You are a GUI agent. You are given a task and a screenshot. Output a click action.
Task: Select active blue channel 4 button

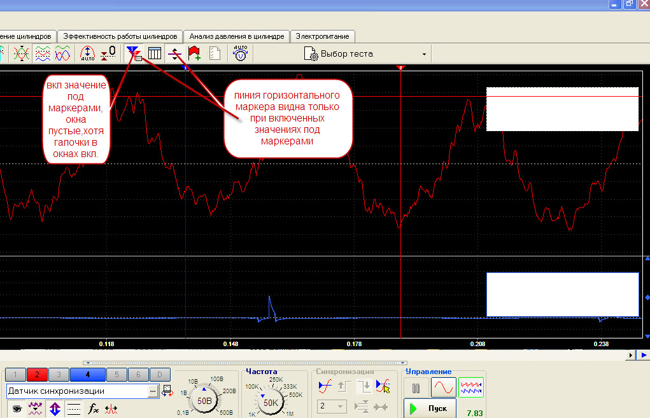click(x=87, y=375)
